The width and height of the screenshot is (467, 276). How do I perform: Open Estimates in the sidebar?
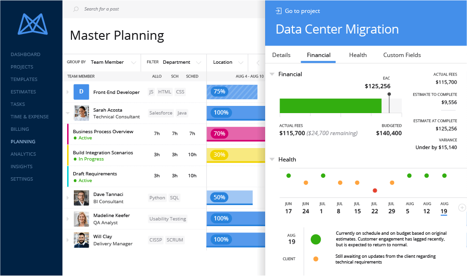(x=23, y=92)
